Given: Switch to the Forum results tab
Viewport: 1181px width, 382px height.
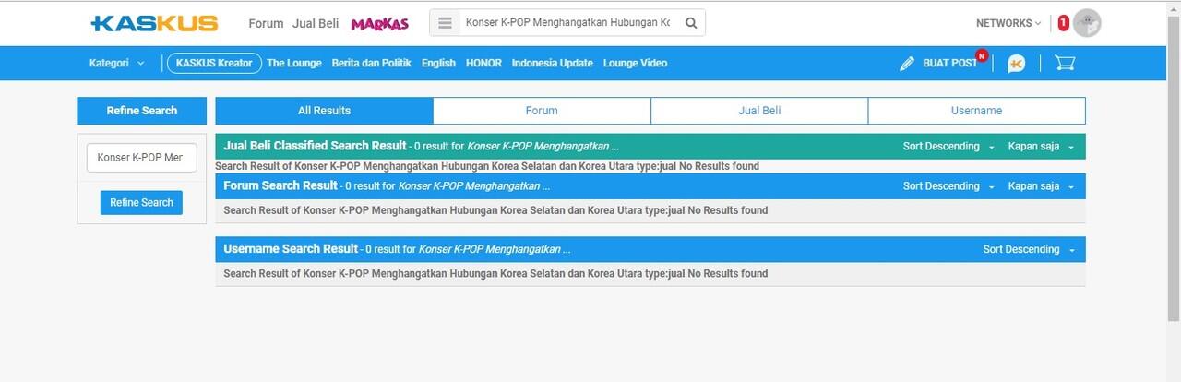Looking at the screenshot, I should click(x=542, y=111).
